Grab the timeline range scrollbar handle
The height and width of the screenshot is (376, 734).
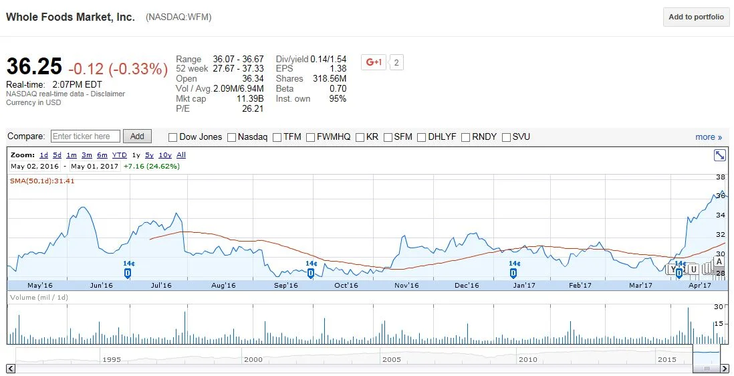707,369
